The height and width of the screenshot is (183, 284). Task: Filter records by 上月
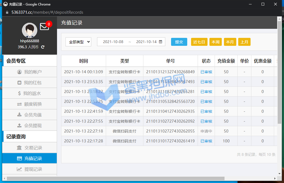244,42
